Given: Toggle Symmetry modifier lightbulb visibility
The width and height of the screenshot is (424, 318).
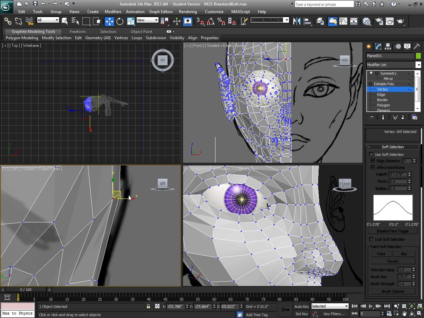Looking at the screenshot, I should pyautogui.click(x=371, y=73).
